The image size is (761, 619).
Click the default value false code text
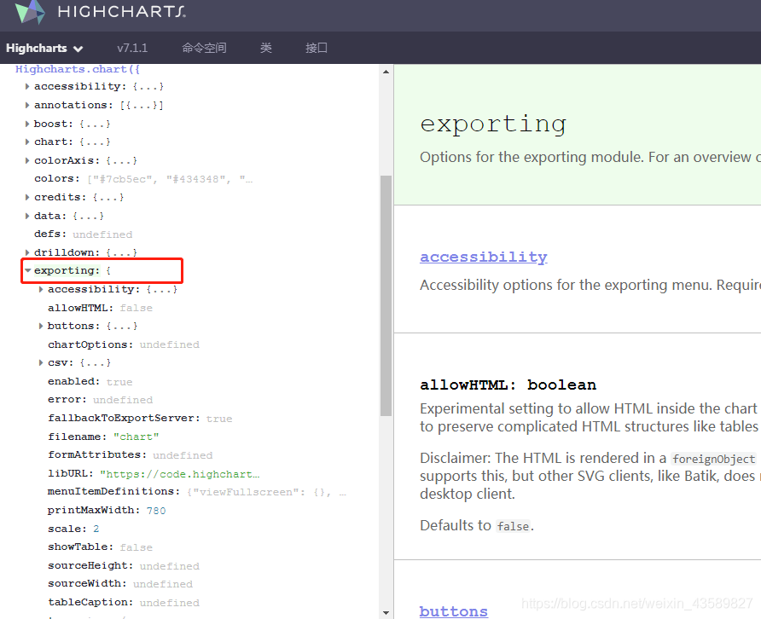click(x=513, y=526)
